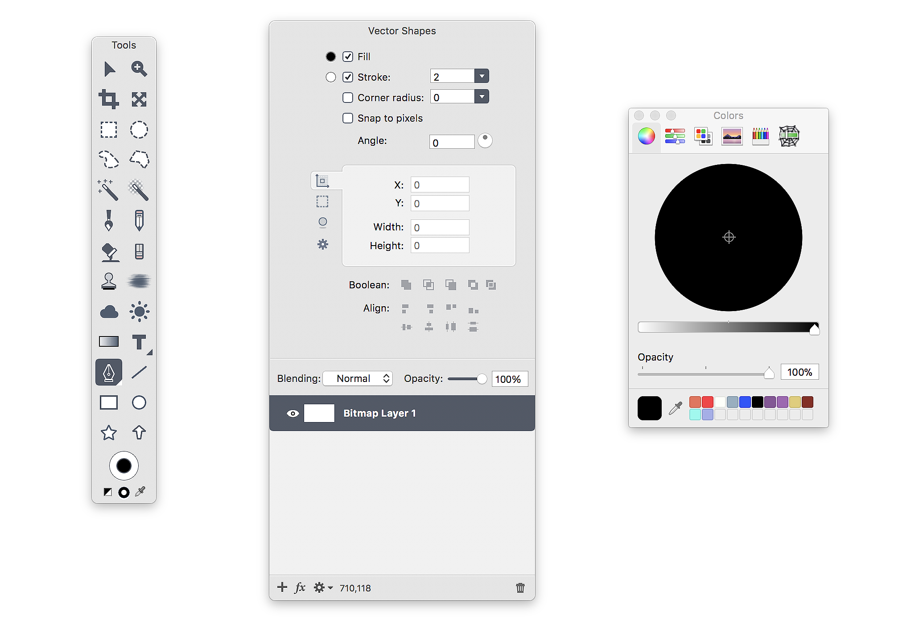
Task: Open the Corner radius dropdown
Action: 480,97
